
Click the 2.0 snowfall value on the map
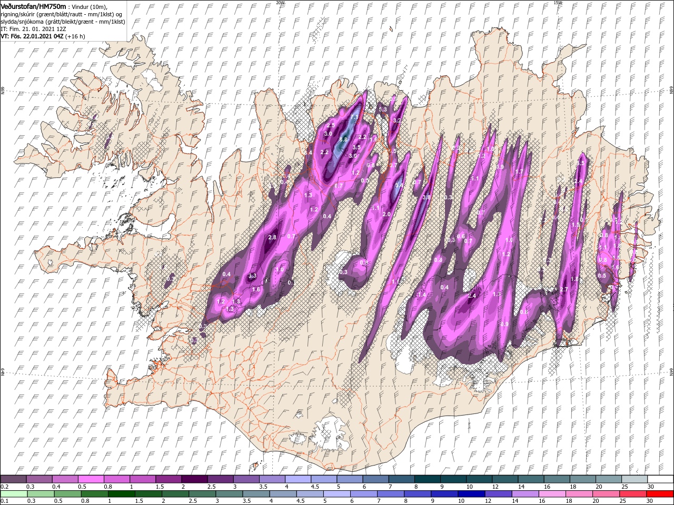point(386,215)
